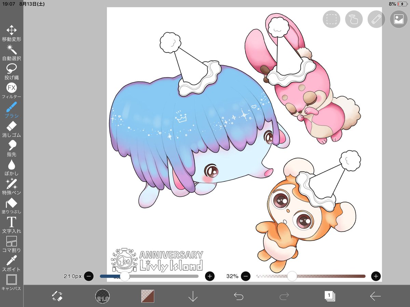The height and width of the screenshot is (307, 410).
Task: Open brush settings showing 21.0
Action: point(102,296)
